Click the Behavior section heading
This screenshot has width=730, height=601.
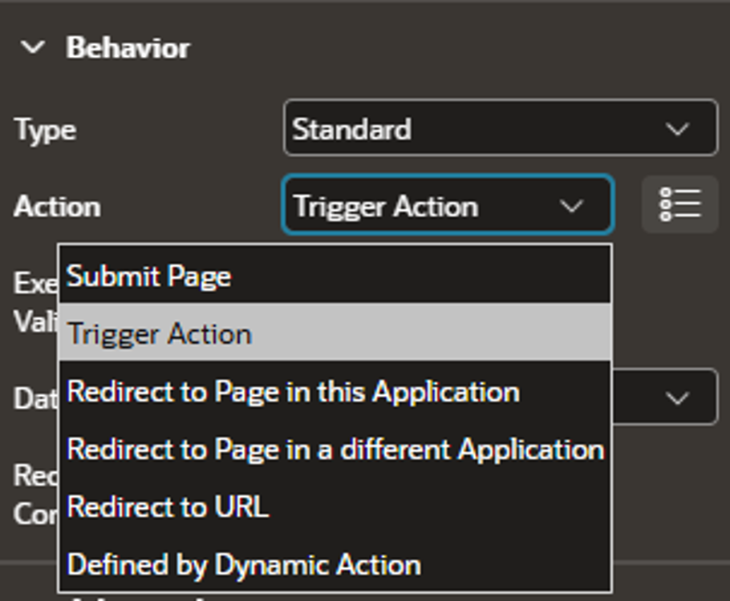tap(128, 47)
